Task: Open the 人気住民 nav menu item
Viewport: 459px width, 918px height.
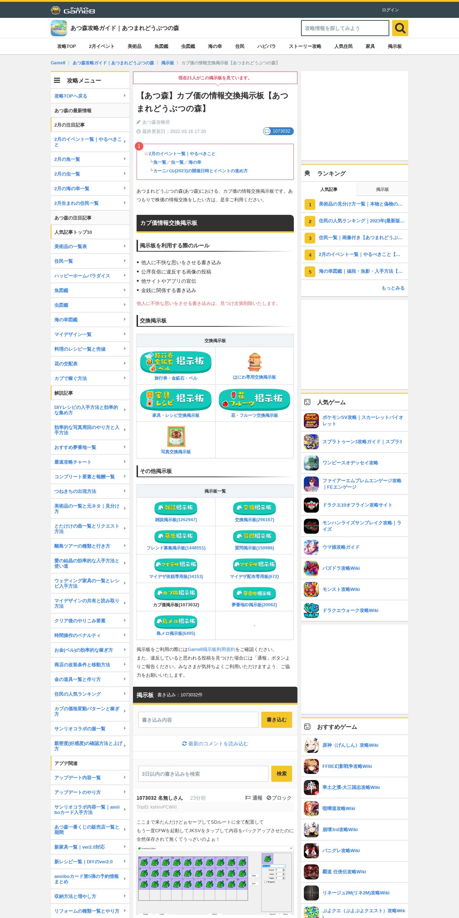Action: click(x=343, y=46)
